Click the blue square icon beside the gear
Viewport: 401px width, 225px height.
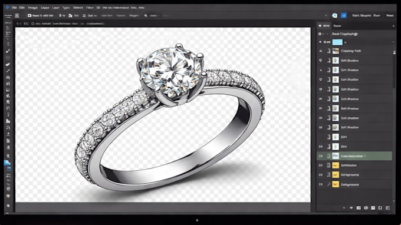pos(344,15)
